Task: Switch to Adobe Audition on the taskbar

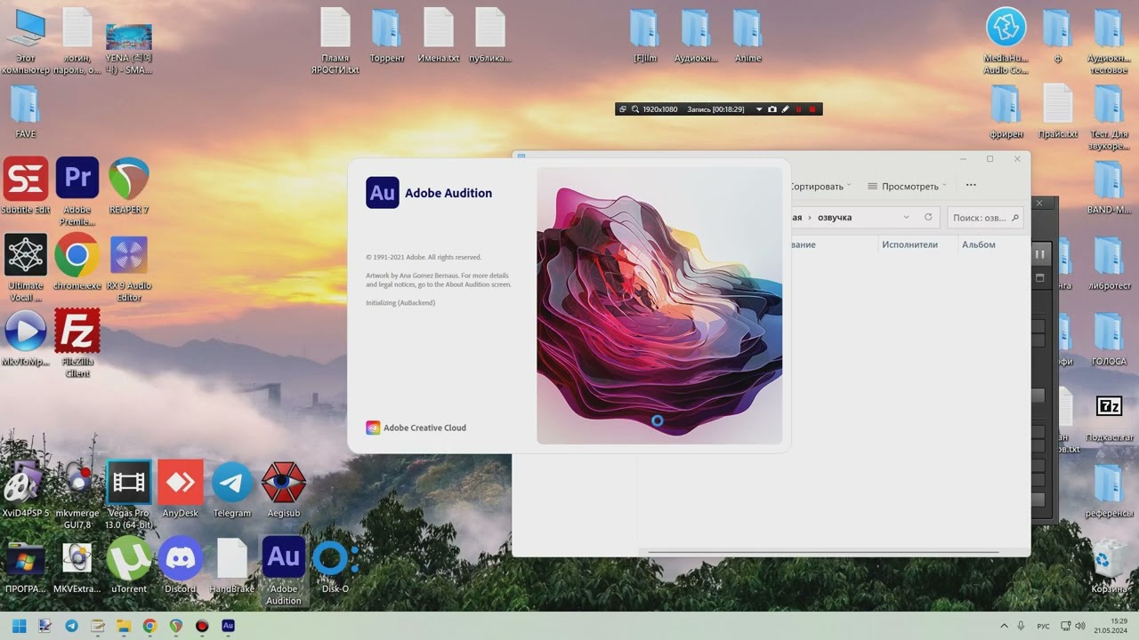Action: click(229, 626)
